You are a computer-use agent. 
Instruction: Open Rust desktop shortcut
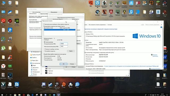point(91,3)
